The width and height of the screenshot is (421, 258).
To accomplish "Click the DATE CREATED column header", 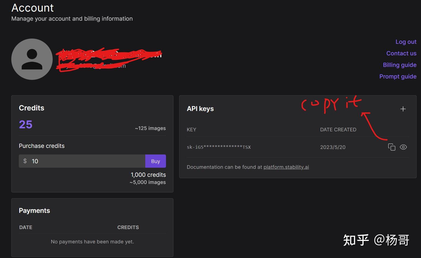I will click(338, 130).
